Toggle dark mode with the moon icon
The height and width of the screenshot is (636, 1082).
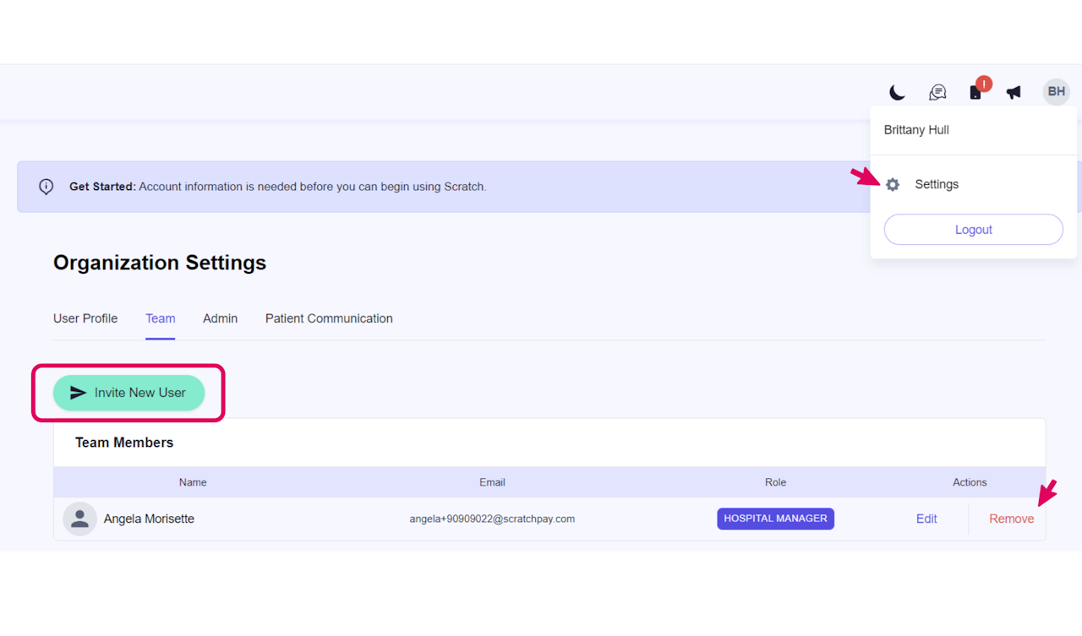coord(897,92)
